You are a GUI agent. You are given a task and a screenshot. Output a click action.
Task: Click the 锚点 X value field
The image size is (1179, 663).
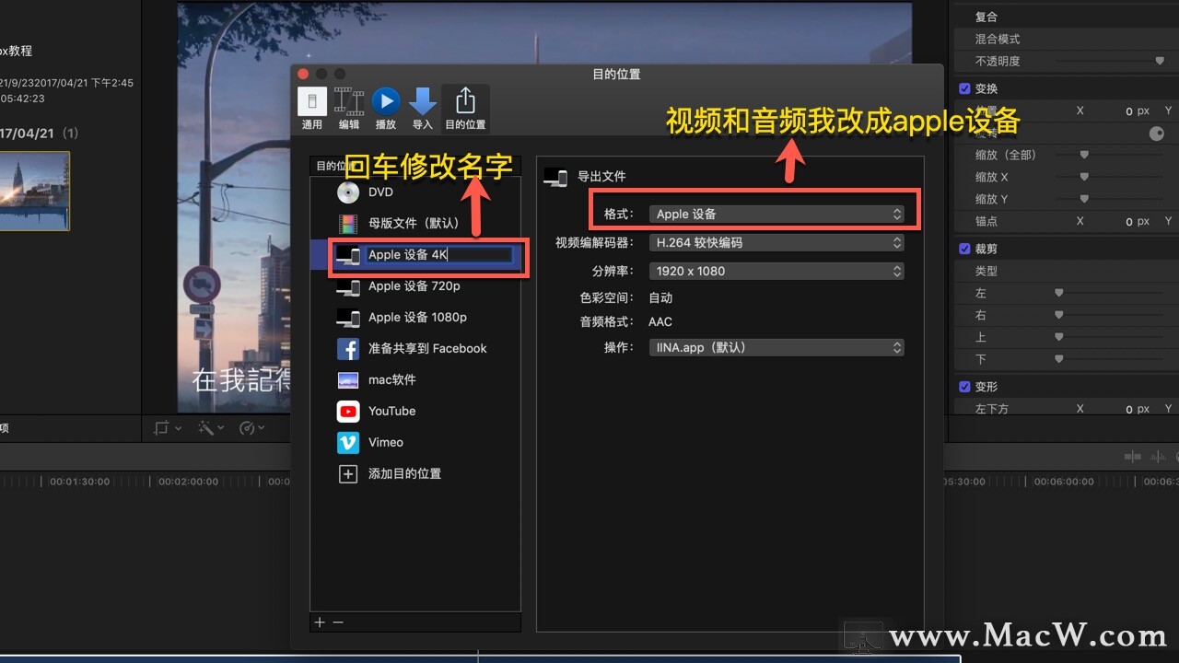click(x=1128, y=222)
